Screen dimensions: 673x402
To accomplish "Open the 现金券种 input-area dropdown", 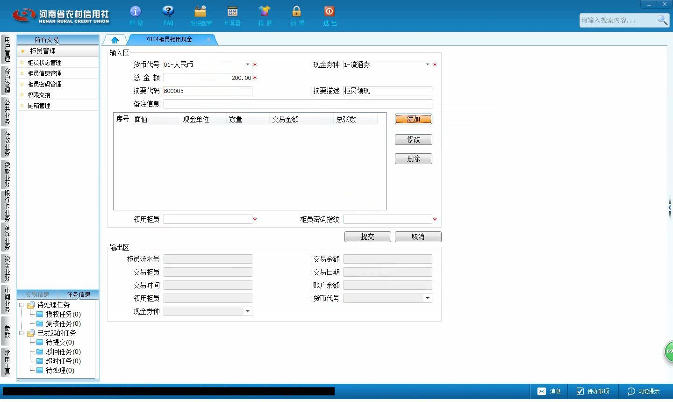I will tap(428, 65).
